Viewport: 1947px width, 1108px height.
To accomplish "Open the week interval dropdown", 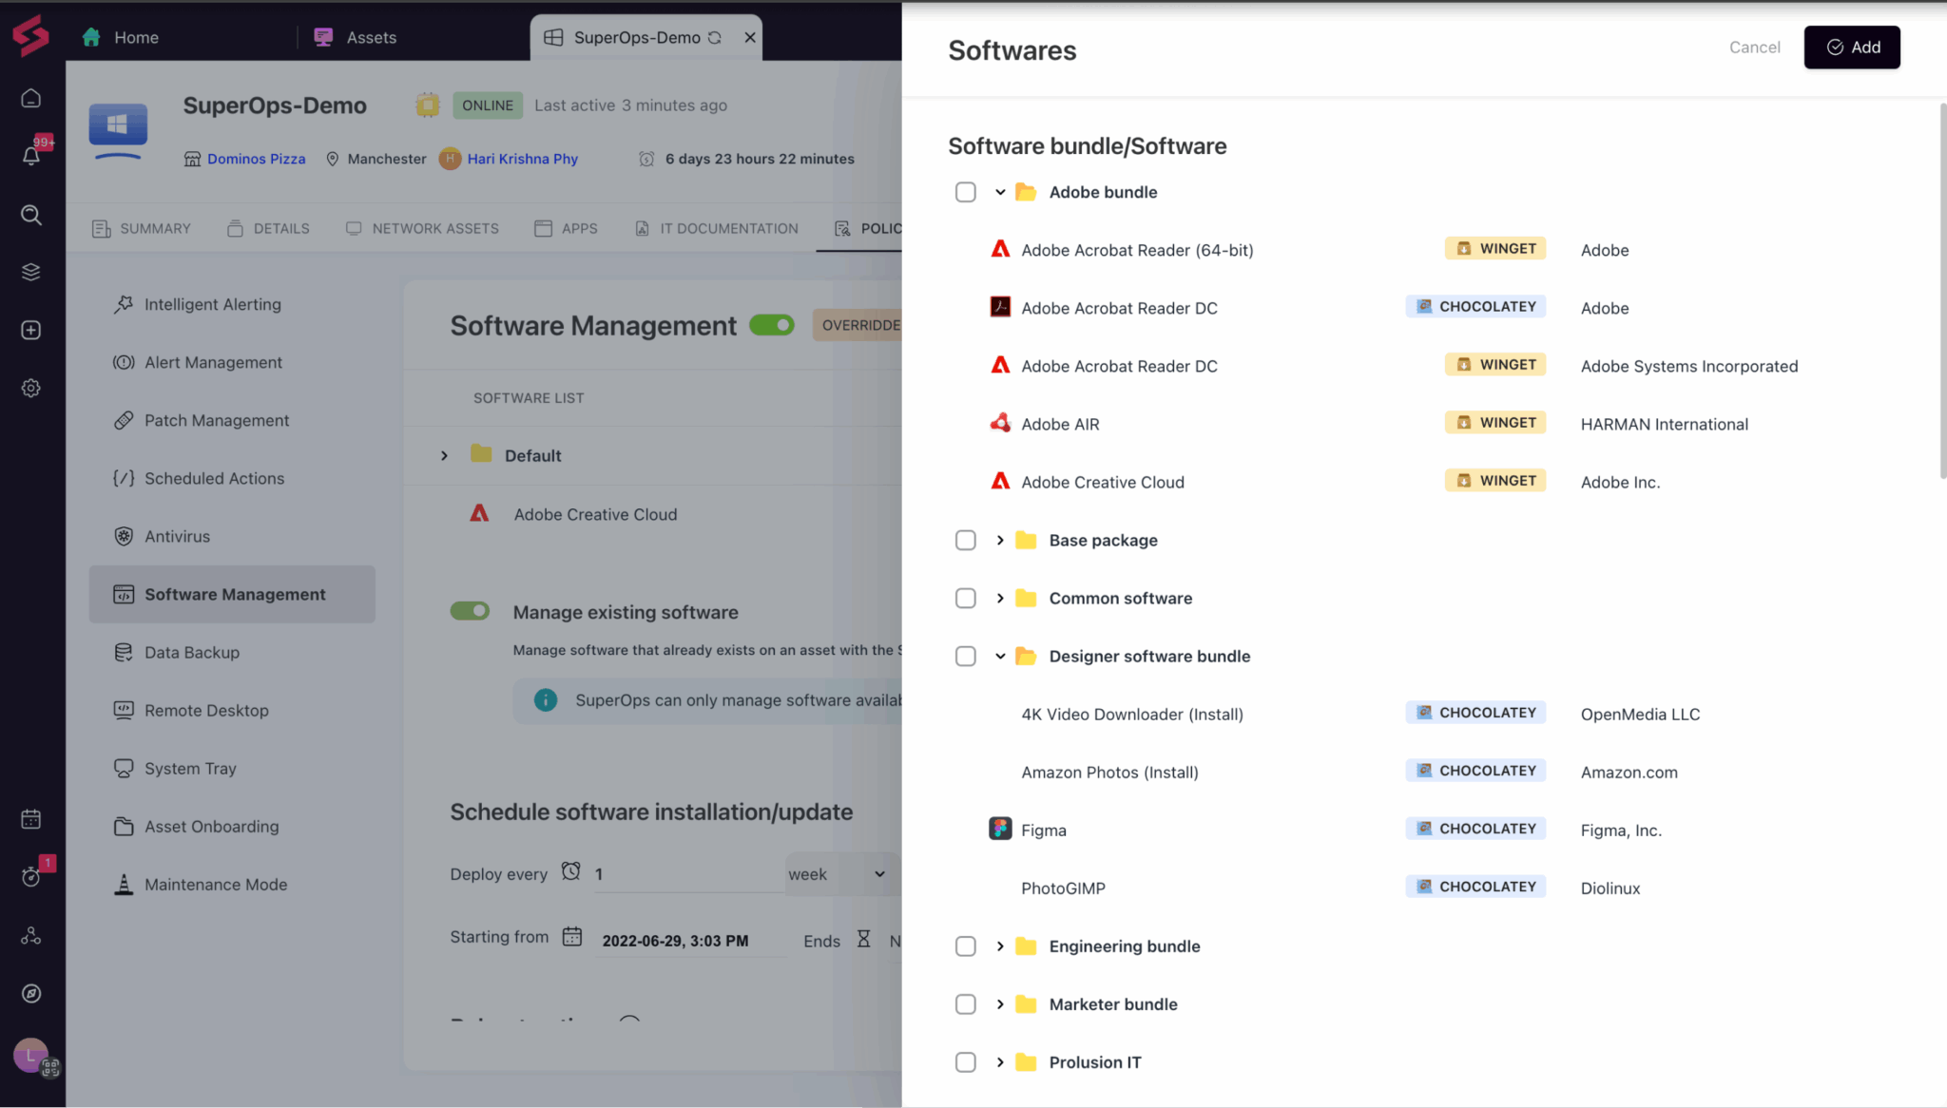I will (837, 874).
